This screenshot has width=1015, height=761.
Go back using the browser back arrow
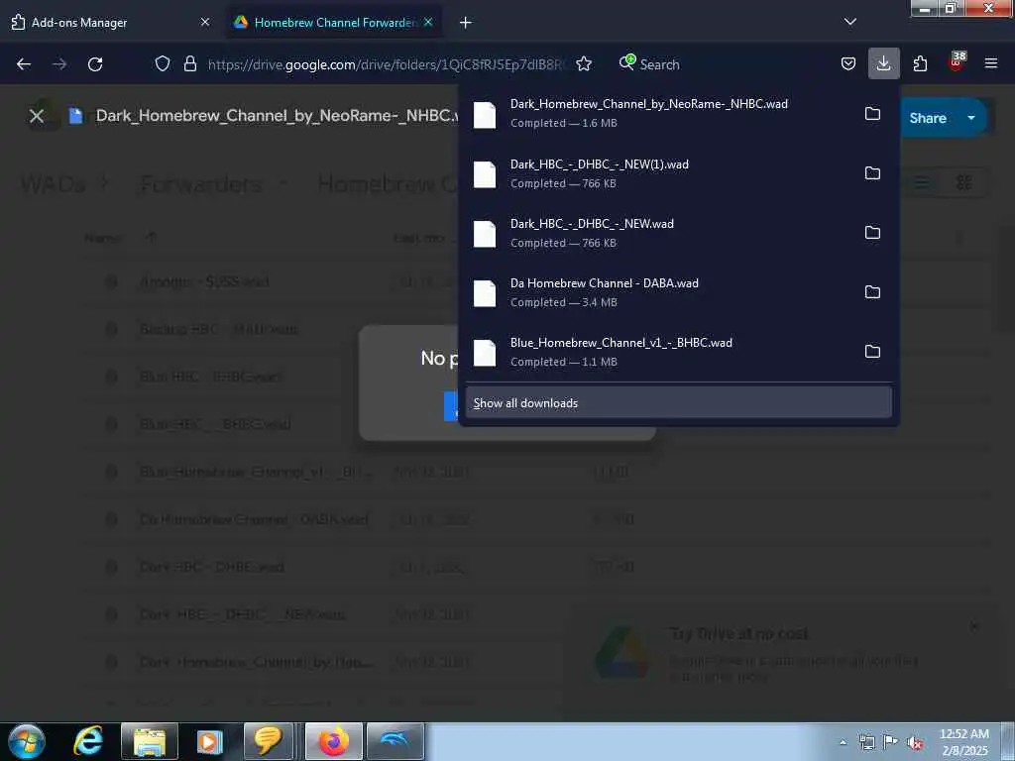[x=24, y=64]
